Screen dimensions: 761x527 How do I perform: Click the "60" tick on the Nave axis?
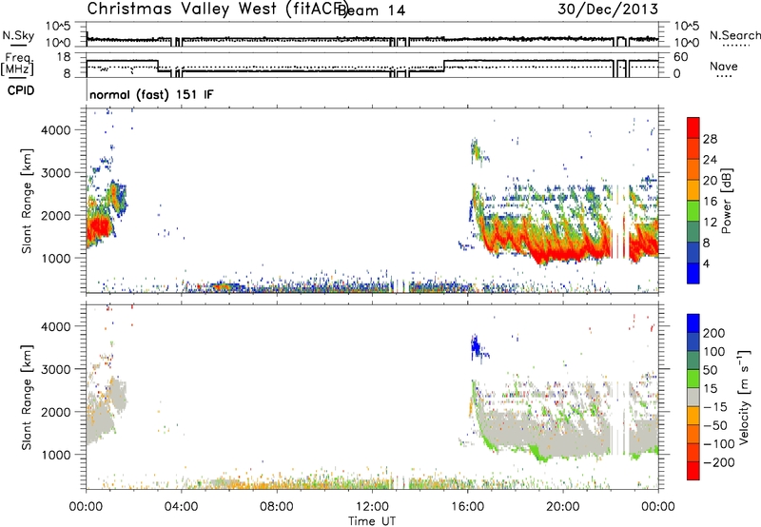681,57
